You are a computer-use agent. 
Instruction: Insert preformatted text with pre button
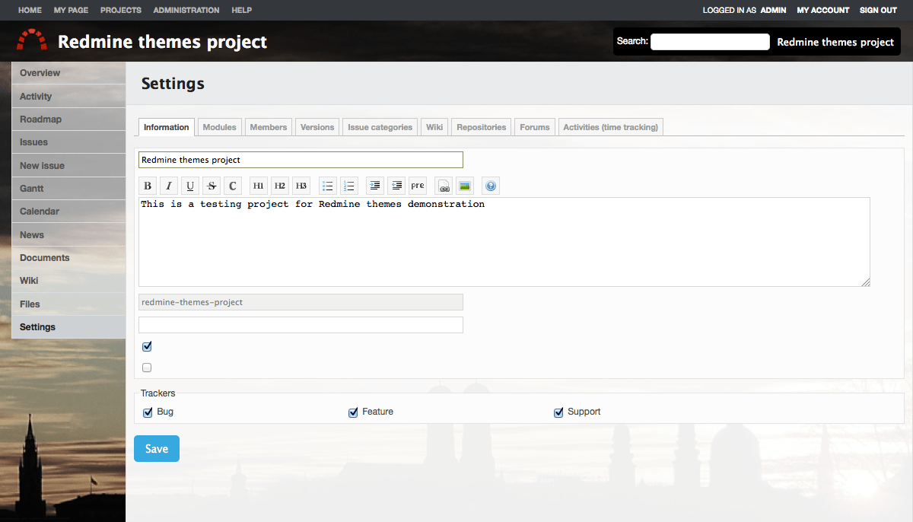click(418, 186)
